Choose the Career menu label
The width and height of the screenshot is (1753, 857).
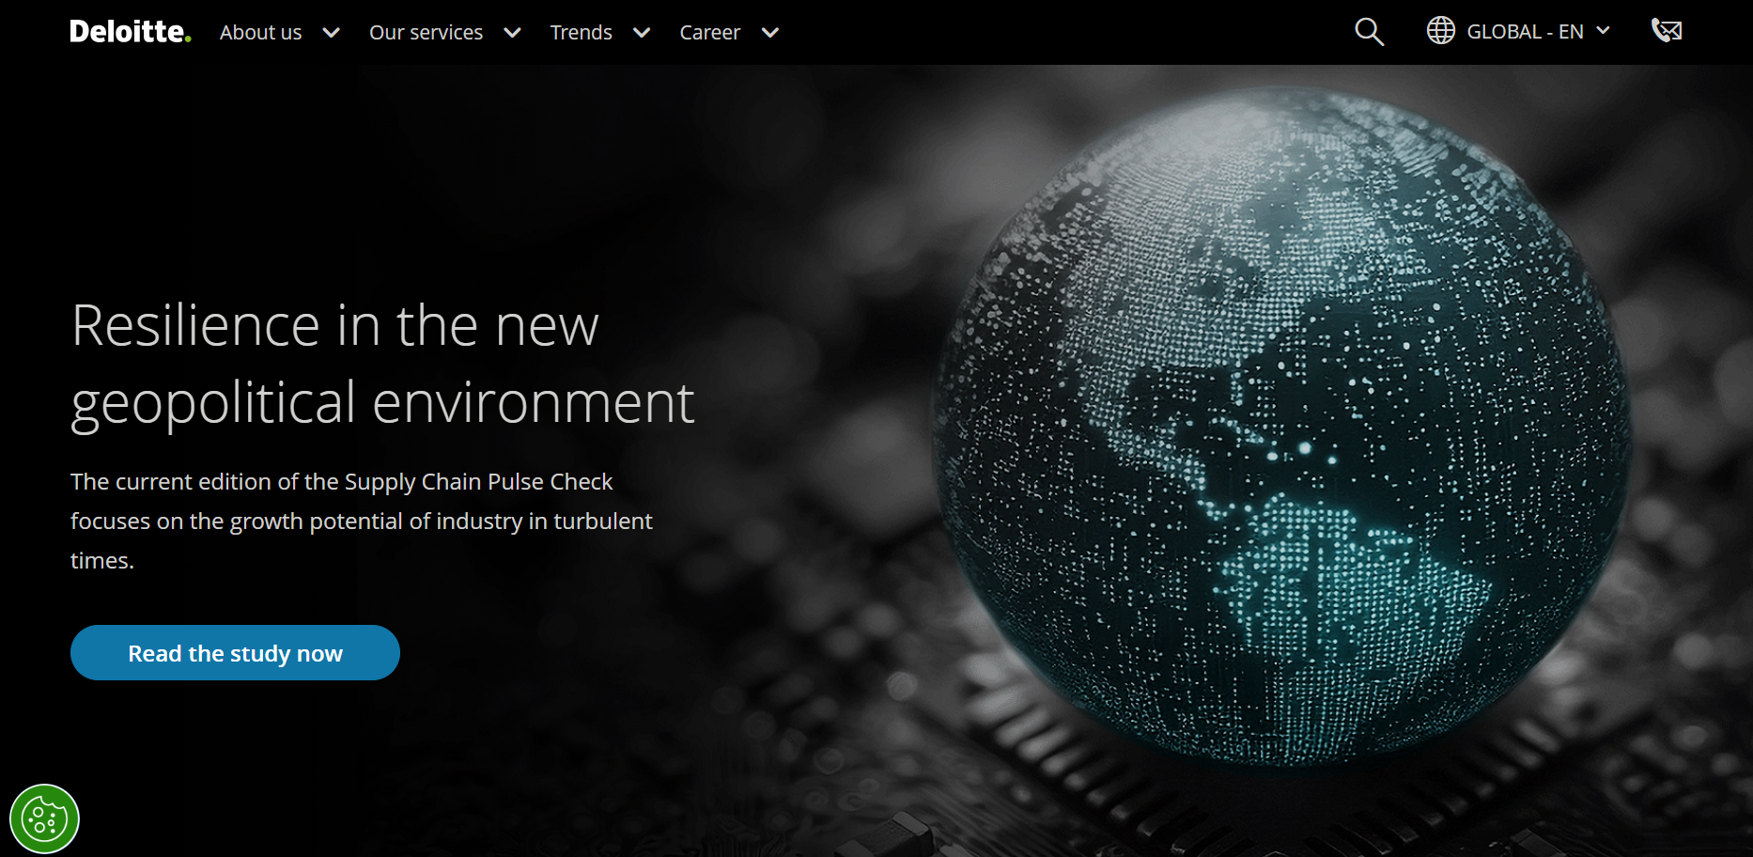click(x=709, y=33)
